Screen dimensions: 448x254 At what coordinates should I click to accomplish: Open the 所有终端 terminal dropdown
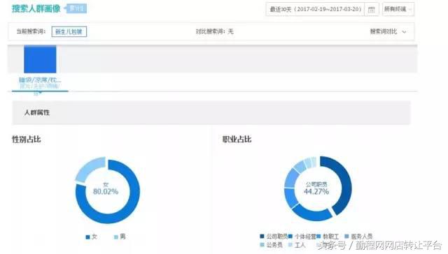tap(398, 9)
